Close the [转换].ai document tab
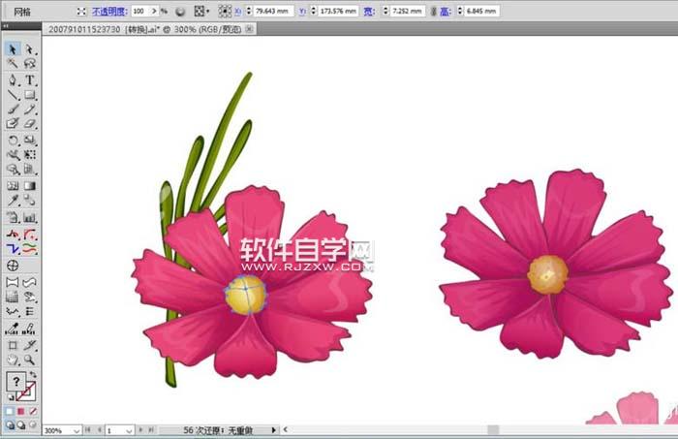Screen dimensions: 678x439 coord(251,30)
